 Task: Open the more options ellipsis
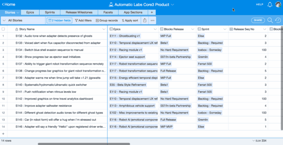(x=152, y=20)
